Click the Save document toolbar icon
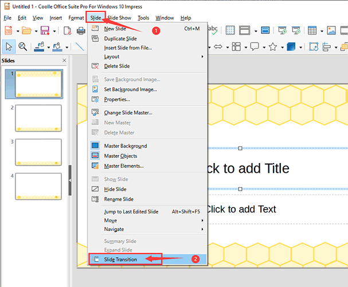 [x=44, y=31]
